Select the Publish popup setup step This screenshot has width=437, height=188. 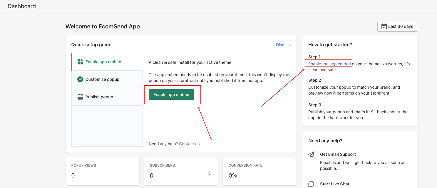pyautogui.click(x=107, y=97)
